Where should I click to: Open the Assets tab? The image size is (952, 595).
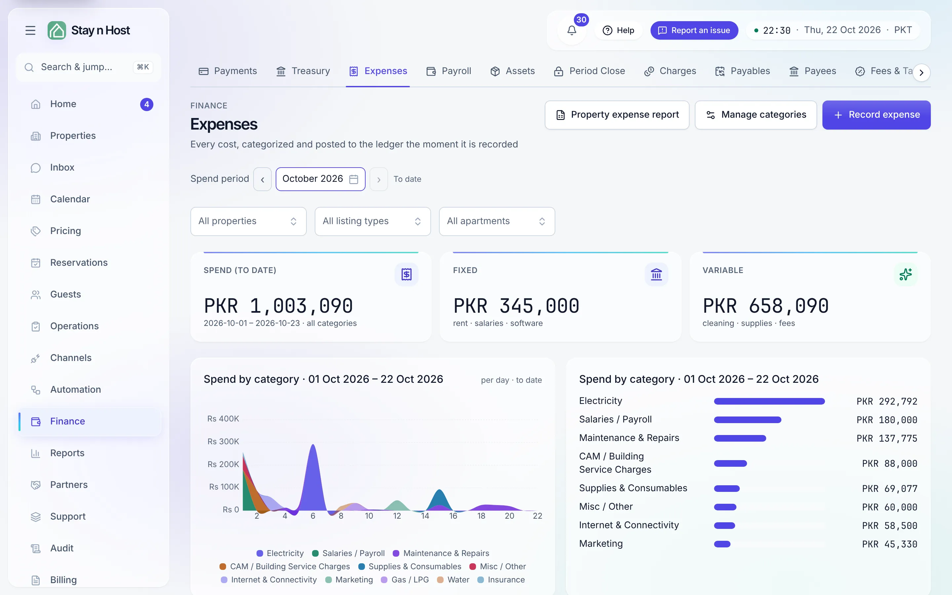point(513,71)
